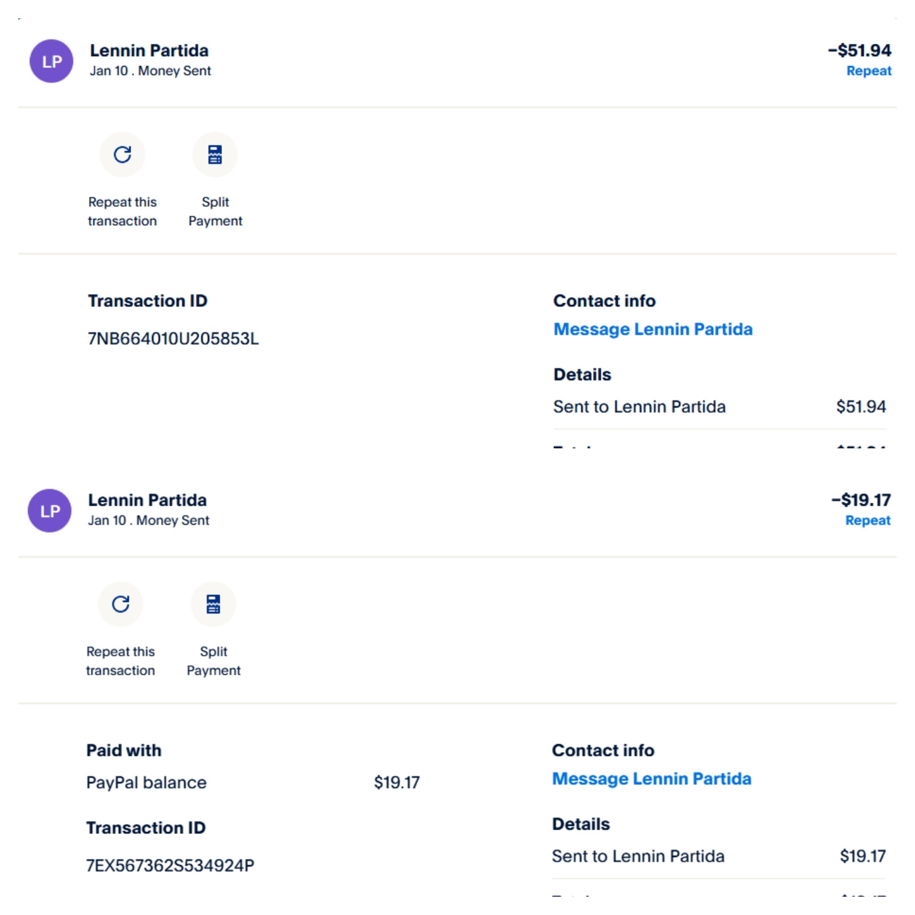The width and height of the screenshot is (915, 915).
Task: Select transaction ID 7NB664010U205853L
Action: click(173, 339)
